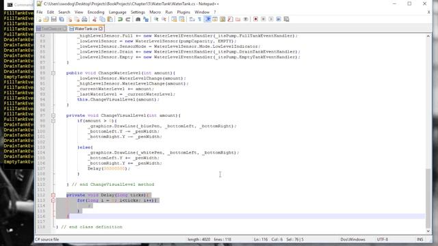This screenshot has width=438, height=246.
Task: Play back the recorded macro icon
Action: (271, 19)
